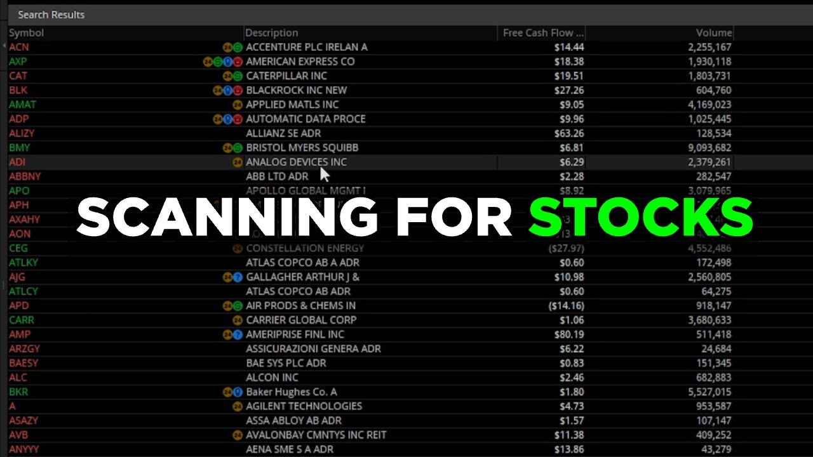The image size is (813, 457).
Task: Select the CAT symbol
Action: 18,76
